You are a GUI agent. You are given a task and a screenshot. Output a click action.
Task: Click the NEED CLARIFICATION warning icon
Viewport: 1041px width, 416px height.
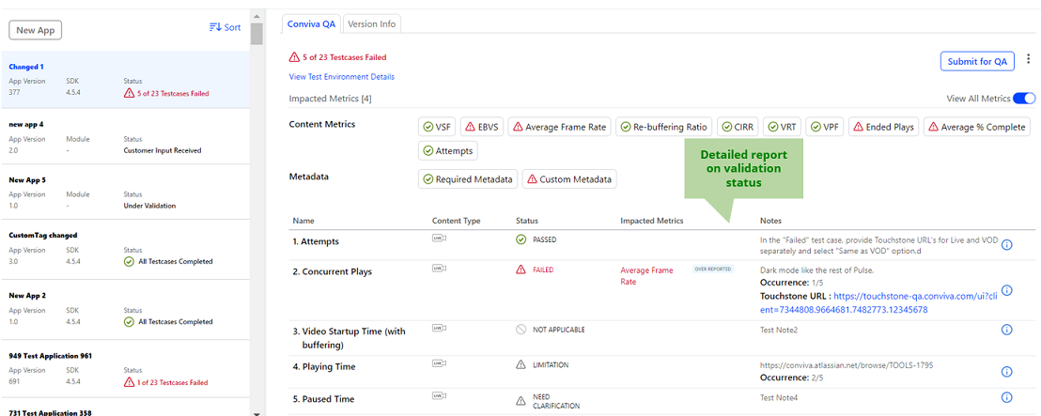click(x=521, y=401)
